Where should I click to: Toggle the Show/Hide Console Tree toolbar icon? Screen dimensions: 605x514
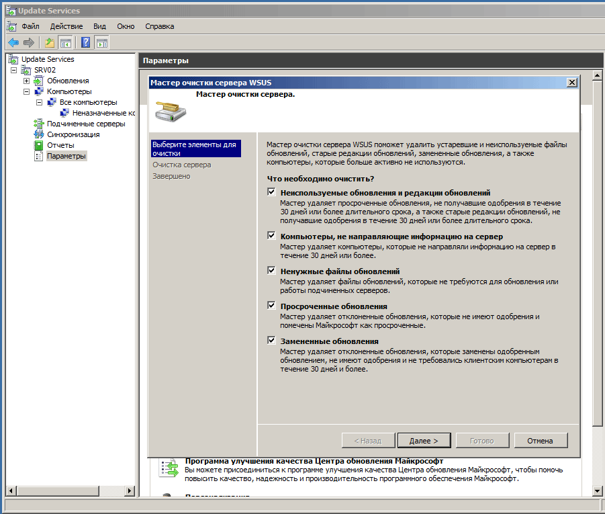(x=66, y=43)
